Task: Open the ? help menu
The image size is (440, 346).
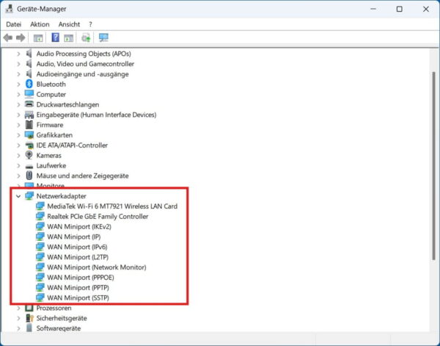Action: click(x=90, y=24)
